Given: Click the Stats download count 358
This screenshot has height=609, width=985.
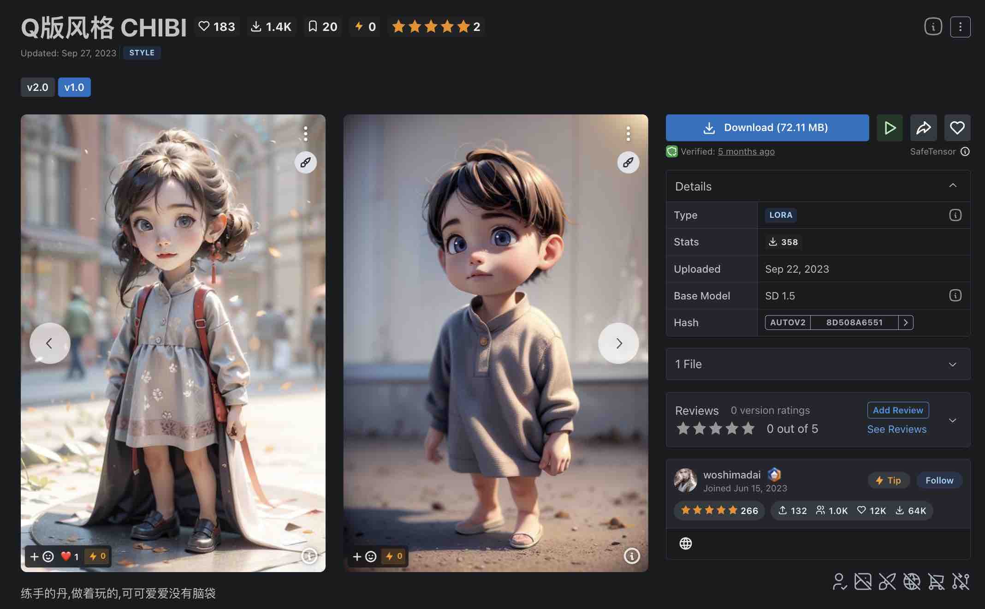Looking at the screenshot, I should 783,242.
